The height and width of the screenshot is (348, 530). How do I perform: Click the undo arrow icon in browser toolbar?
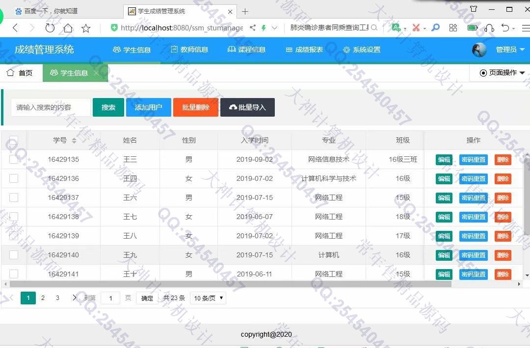tap(505, 27)
